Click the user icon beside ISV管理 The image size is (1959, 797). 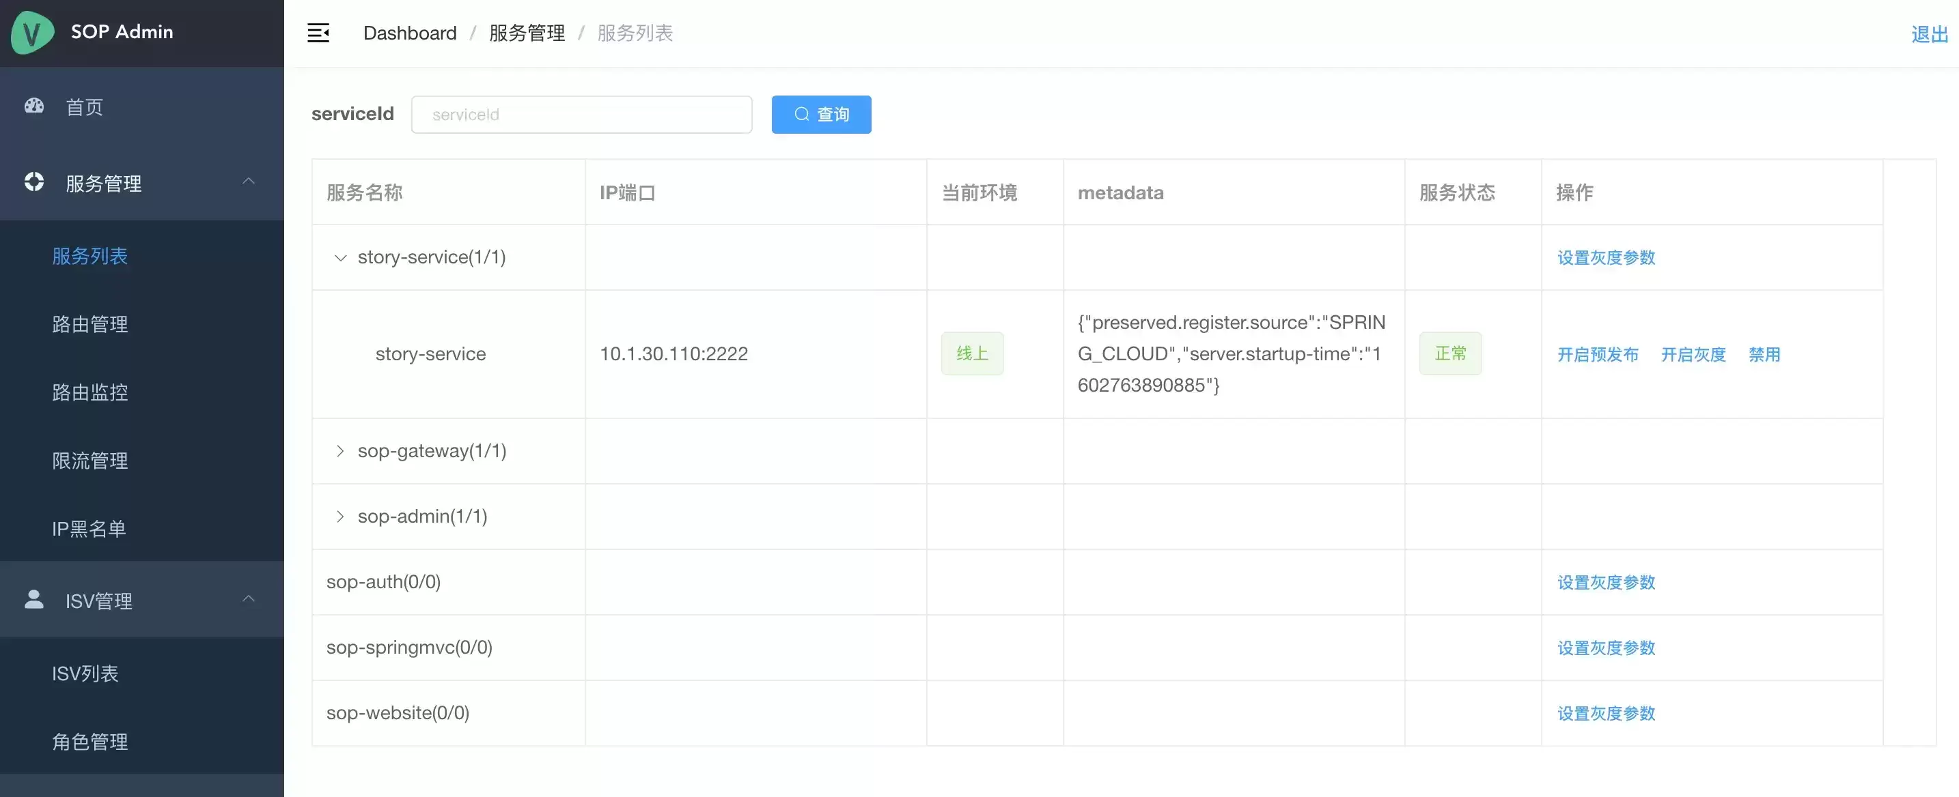pyautogui.click(x=34, y=598)
